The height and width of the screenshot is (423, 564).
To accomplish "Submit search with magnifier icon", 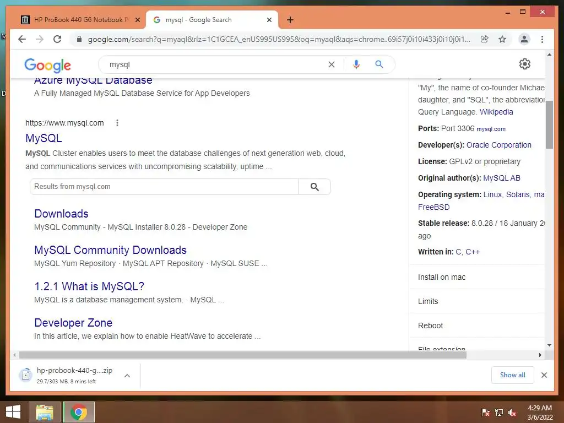I will [379, 64].
